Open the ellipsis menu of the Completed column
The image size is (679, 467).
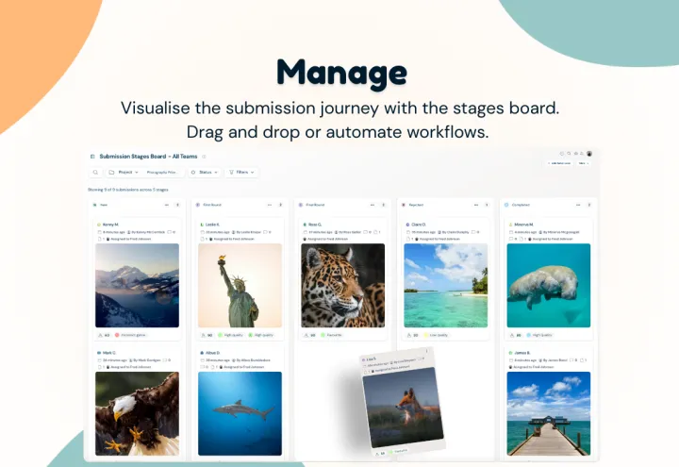click(x=578, y=205)
